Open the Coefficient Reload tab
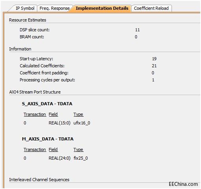The width and height of the screenshot is (201, 189). [151, 8]
